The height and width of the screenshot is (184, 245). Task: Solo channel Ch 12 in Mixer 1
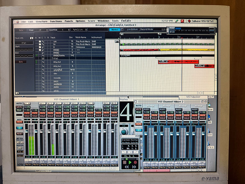[x=114, y=116]
